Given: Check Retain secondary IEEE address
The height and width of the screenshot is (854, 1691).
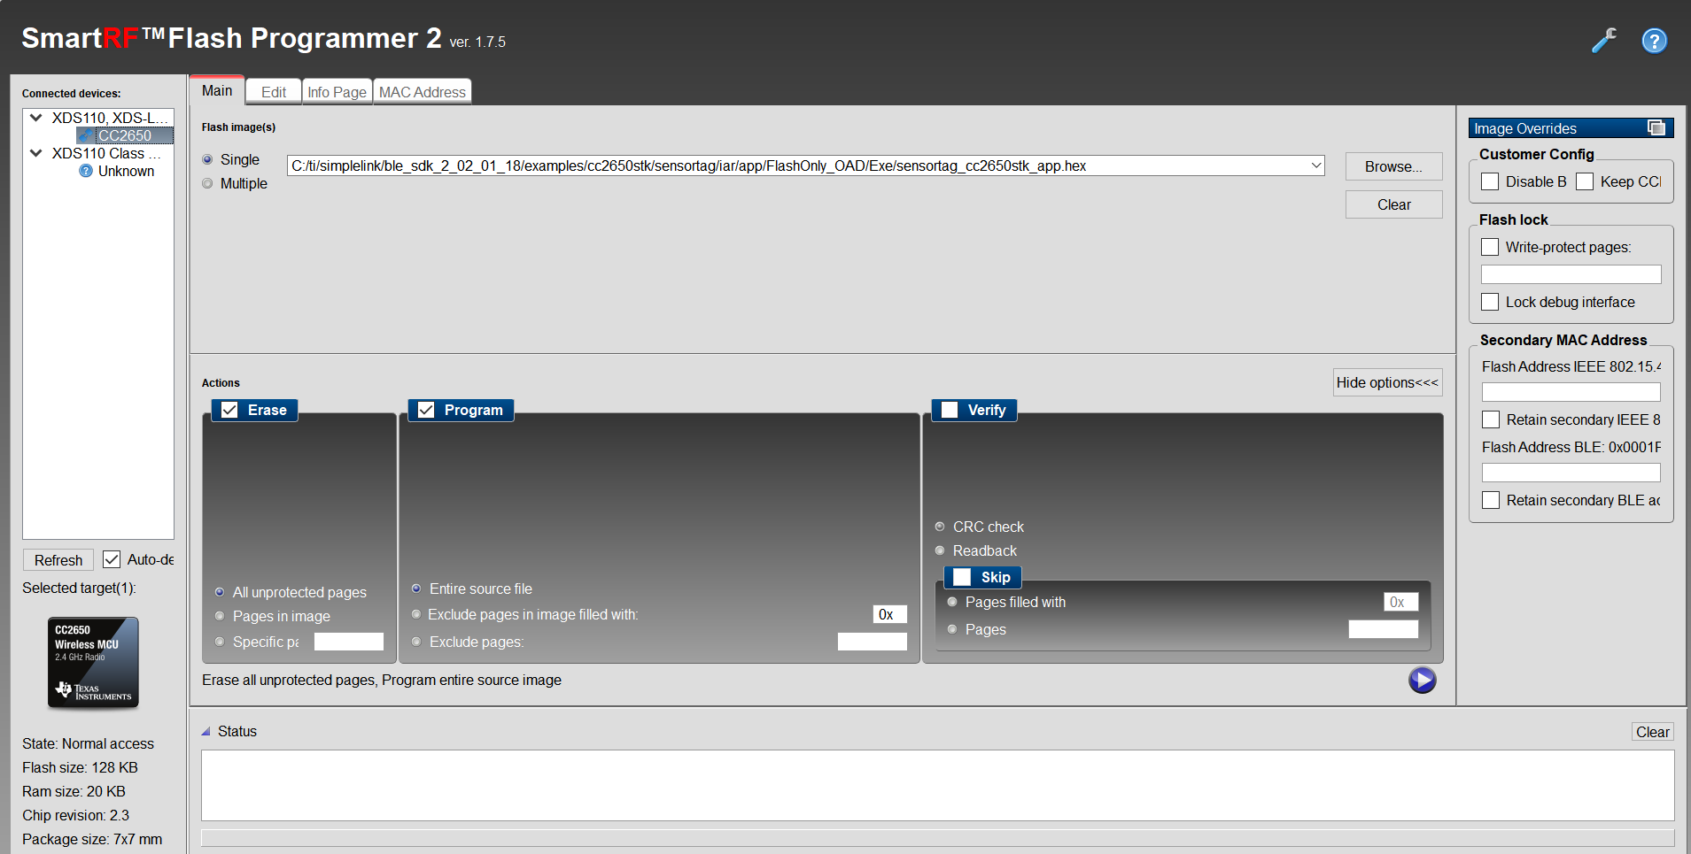Looking at the screenshot, I should [1491, 419].
